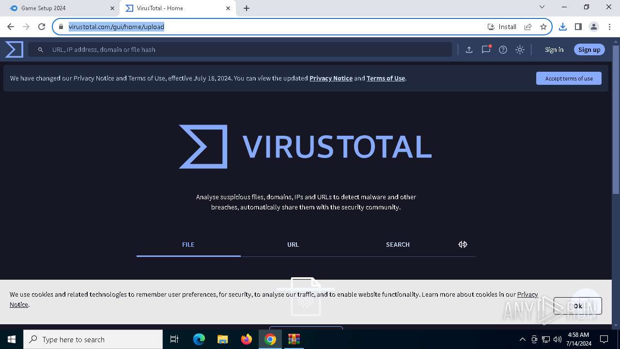Focus the URL, IP address, domain search field
The image size is (620, 349).
click(240, 49)
